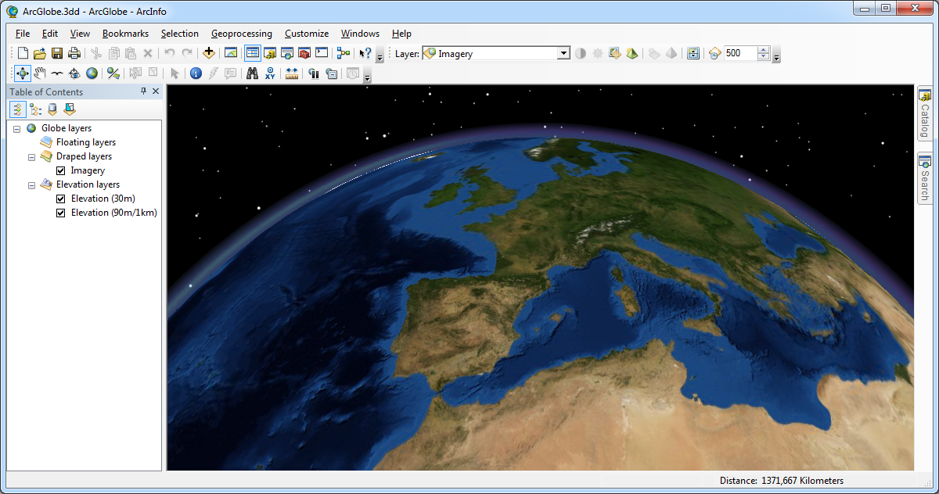Select the Fly tool
Viewport: 939px width, 494px height.
click(x=57, y=73)
